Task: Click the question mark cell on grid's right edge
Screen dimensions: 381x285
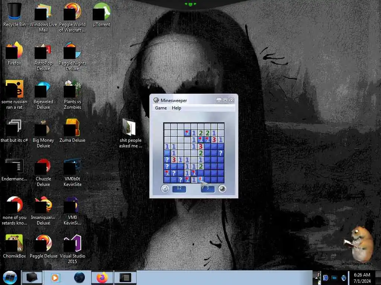Action: click(x=221, y=153)
